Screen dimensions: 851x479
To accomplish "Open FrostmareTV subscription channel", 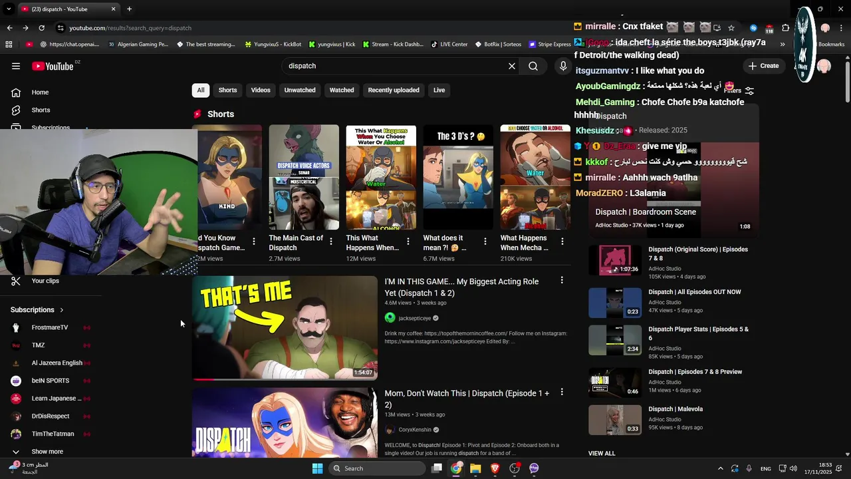I will [51, 327].
